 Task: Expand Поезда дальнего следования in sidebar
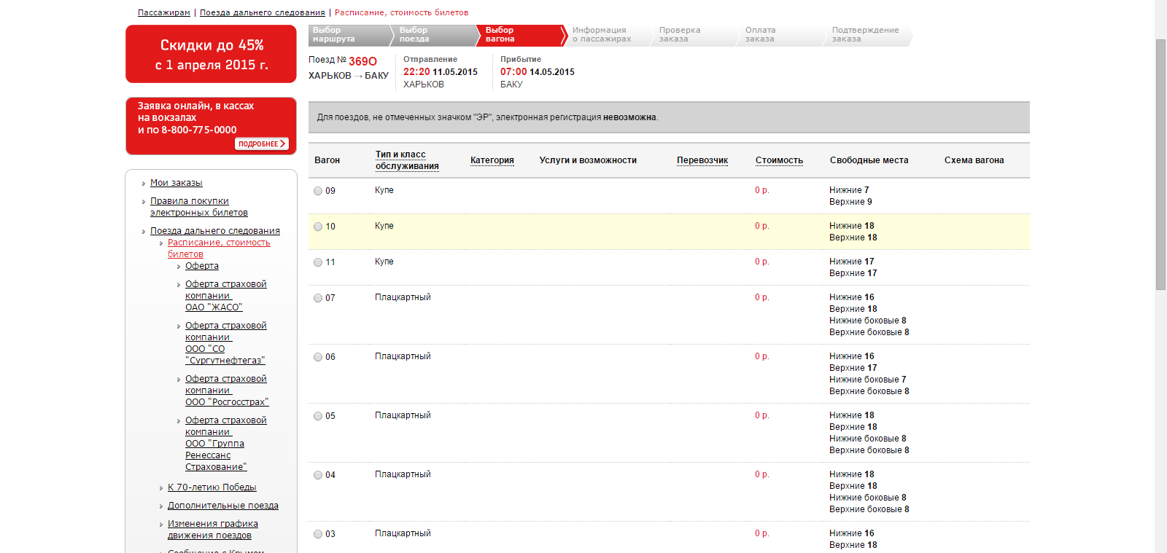tap(214, 231)
